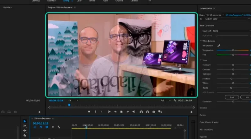Viewport: 251px width, 139px height.
Task: Expand the Vignette section
Action: [203, 137]
